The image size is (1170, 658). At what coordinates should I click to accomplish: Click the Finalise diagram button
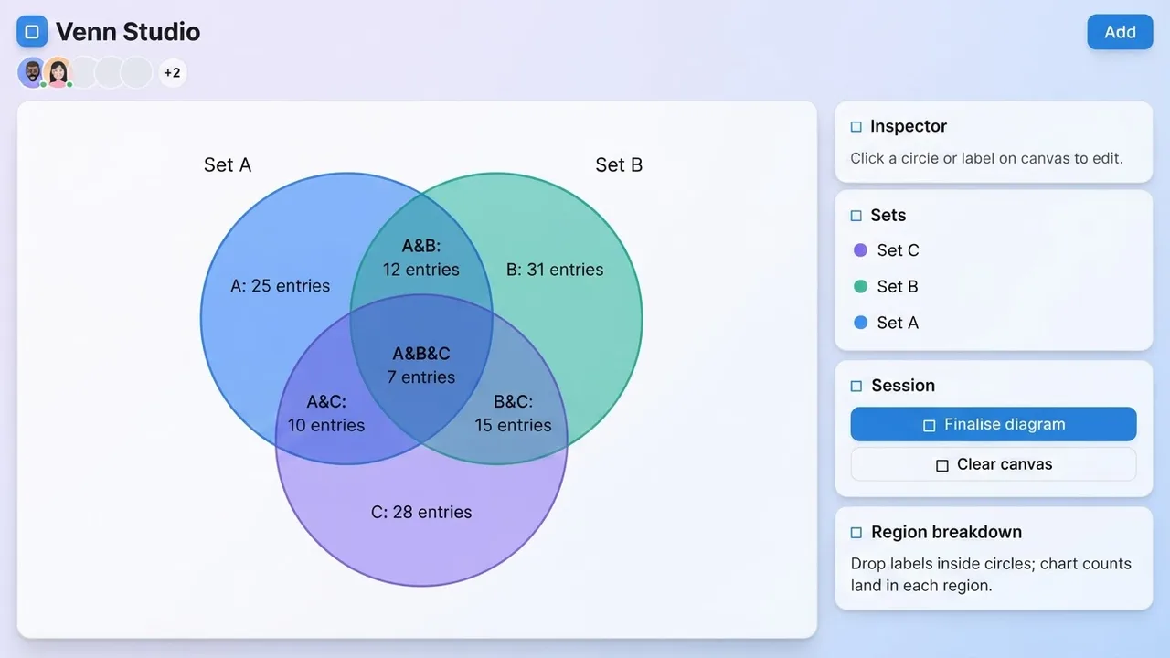[994, 424]
